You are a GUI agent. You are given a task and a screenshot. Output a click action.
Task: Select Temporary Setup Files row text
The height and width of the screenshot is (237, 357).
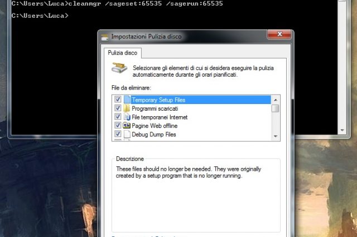coord(158,100)
